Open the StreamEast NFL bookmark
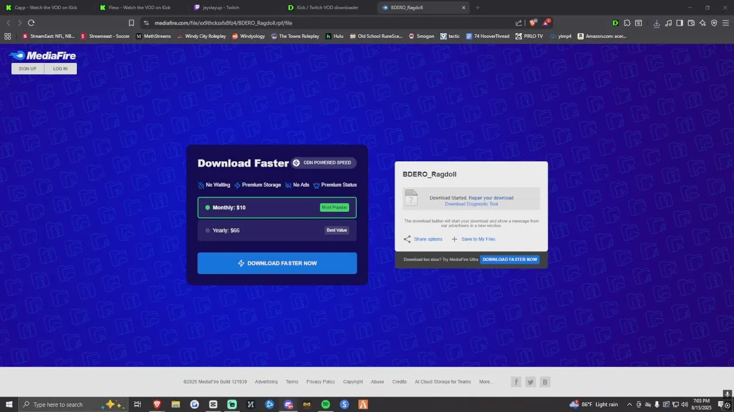Image resolution: width=734 pixels, height=412 pixels. click(48, 36)
